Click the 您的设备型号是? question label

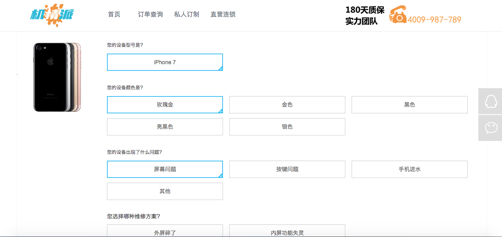125,45
